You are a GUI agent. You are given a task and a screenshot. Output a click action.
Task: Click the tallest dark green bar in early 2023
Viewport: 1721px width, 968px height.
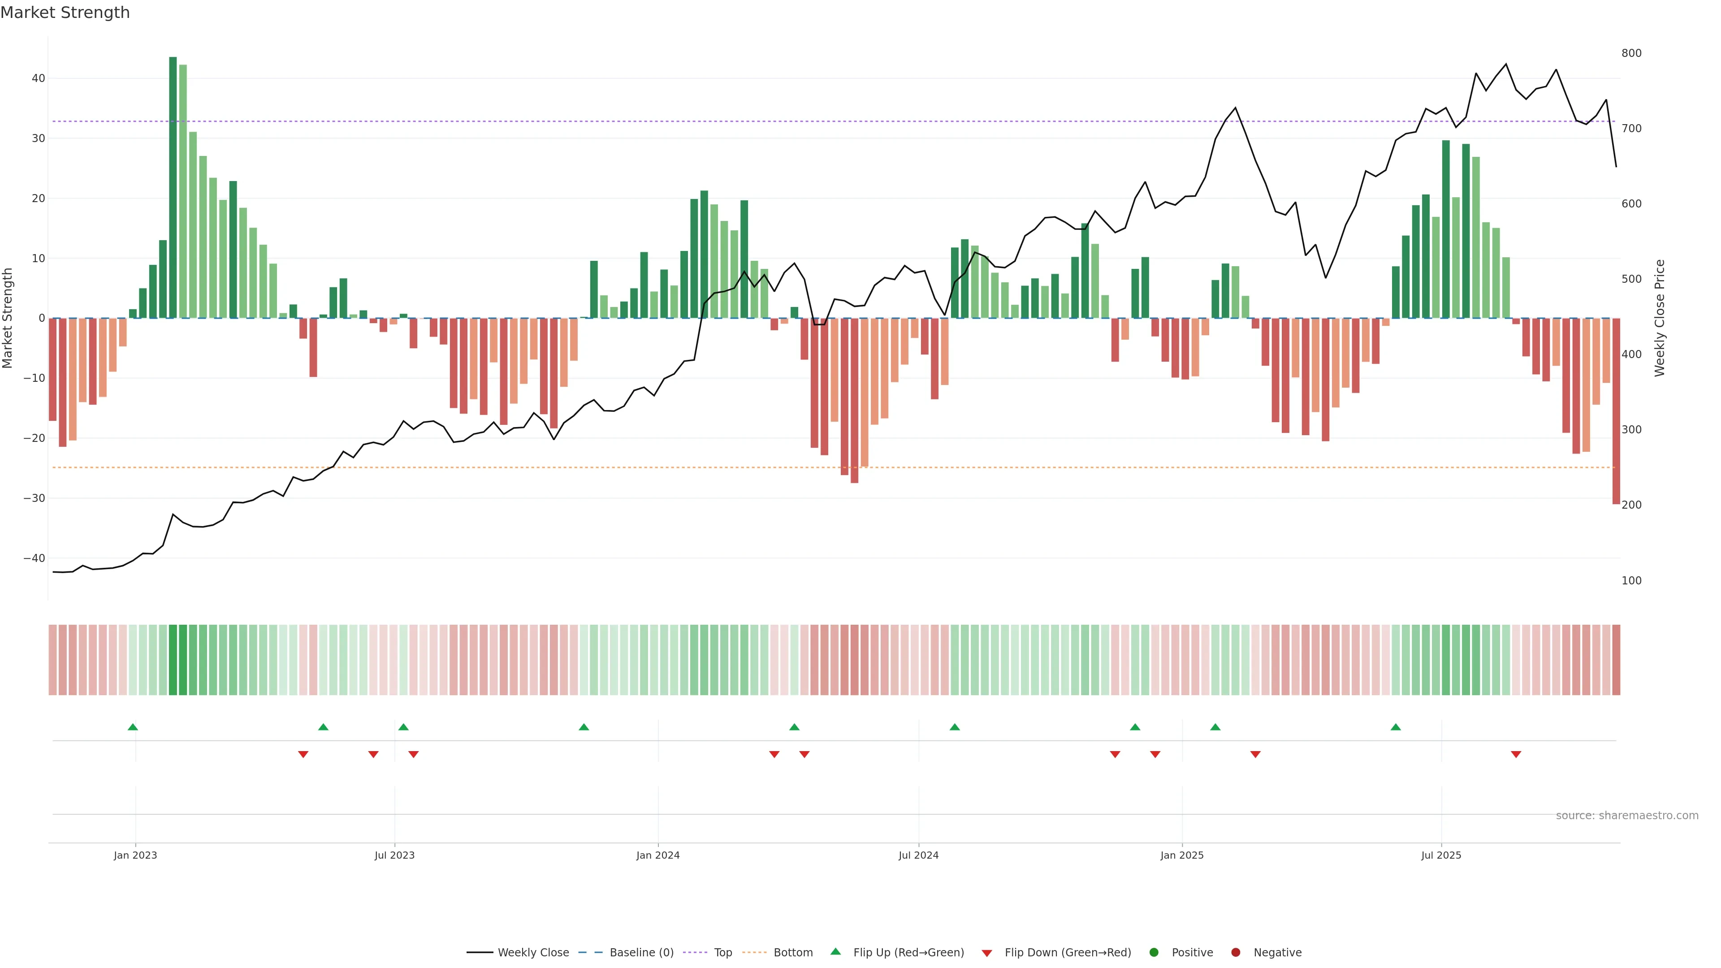[x=173, y=187]
